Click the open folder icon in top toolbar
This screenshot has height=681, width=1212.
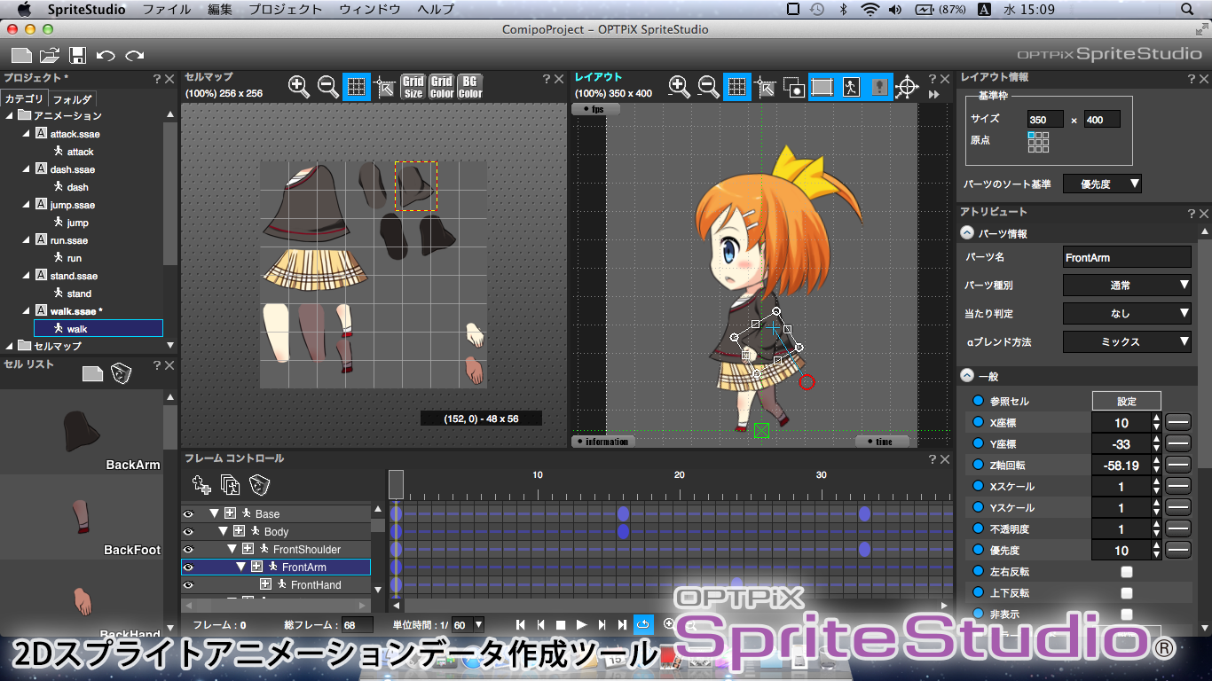coord(50,55)
